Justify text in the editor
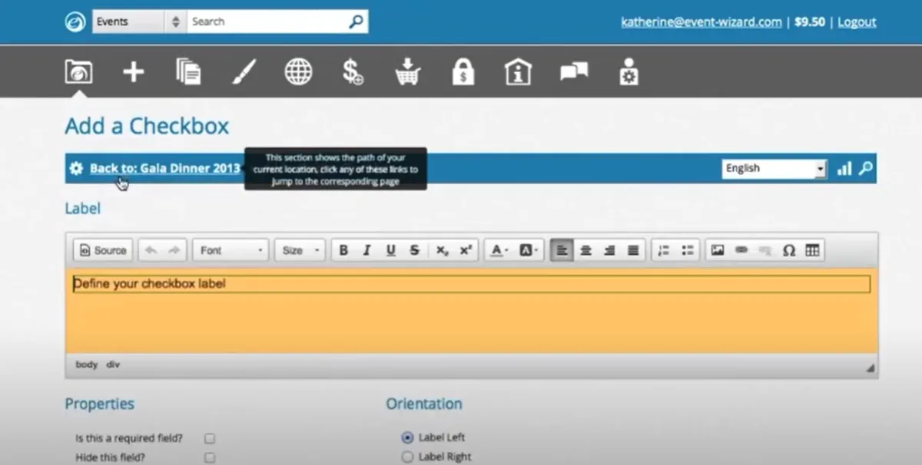922x465 pixels. tap(633, 250)
